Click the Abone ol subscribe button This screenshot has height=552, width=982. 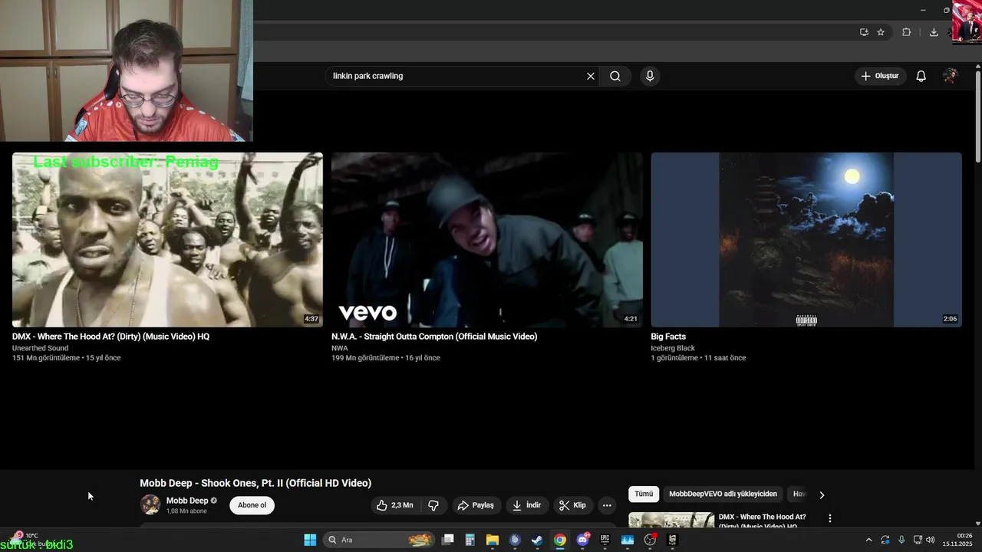pyautogui.click(x=252, y=505)
